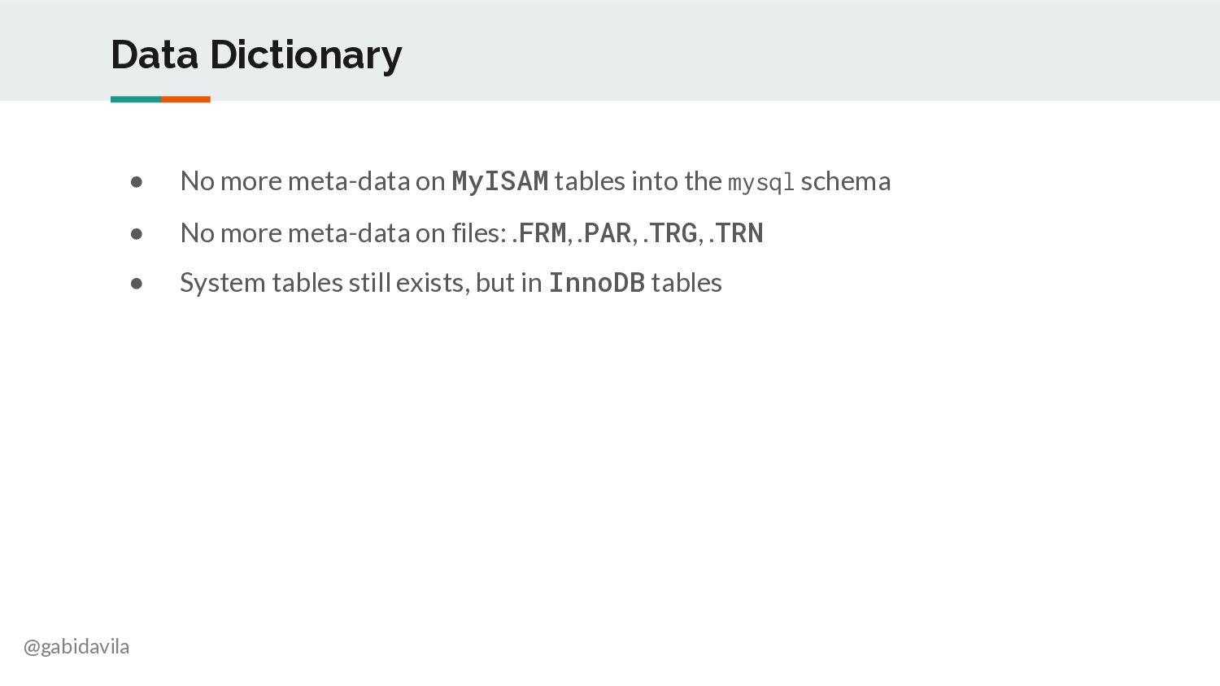Click the first bullet point marker
The image size is (1220, 686).
(x=137, y=182)
